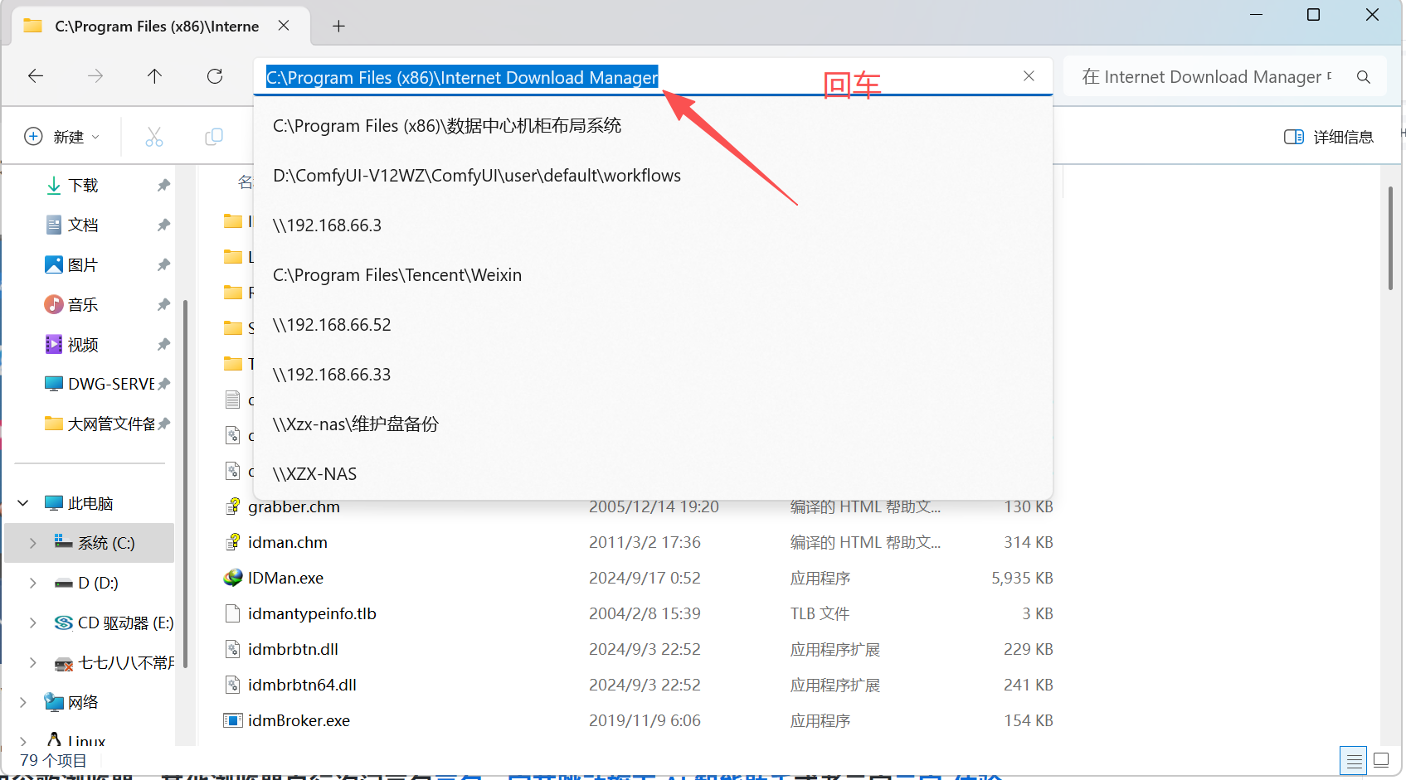Click the Cut scissors icon
Viewport: 1406px width, 780px height.
[154, 137]
